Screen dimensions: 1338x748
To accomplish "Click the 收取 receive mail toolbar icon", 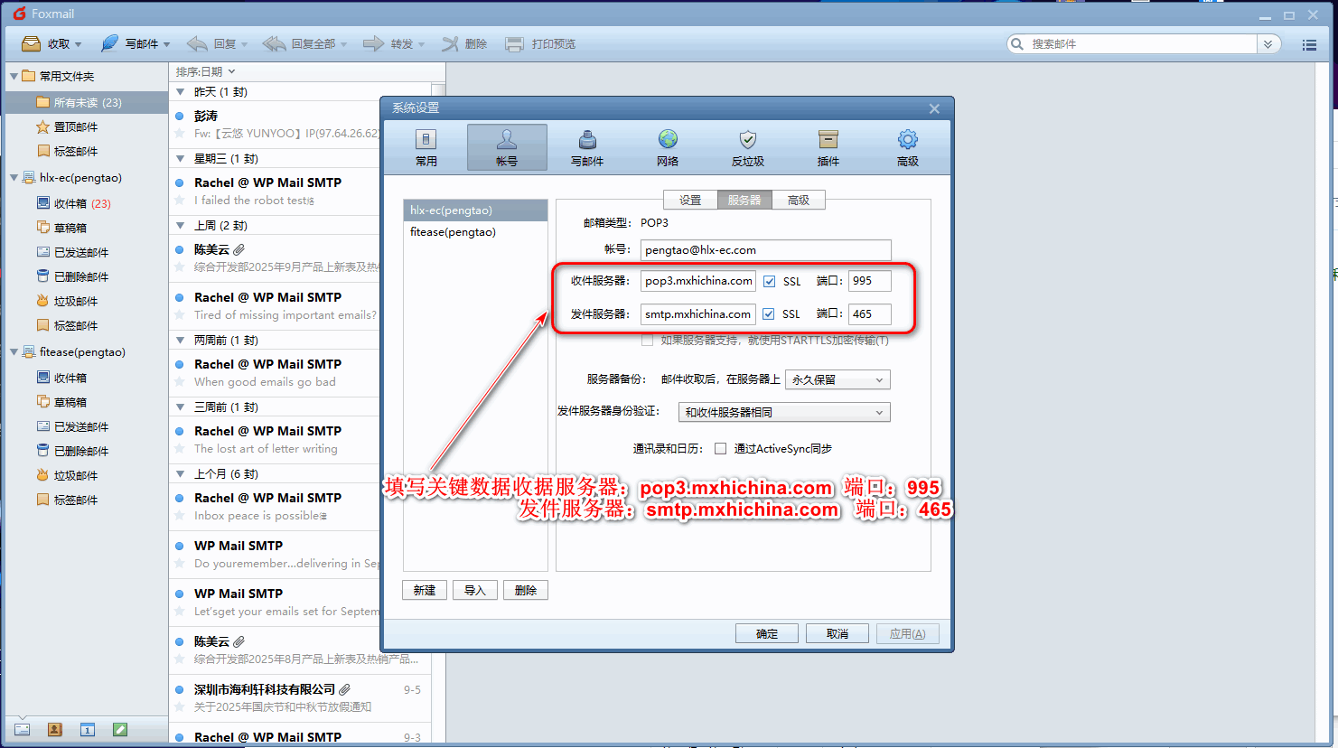I will (32, 43).
